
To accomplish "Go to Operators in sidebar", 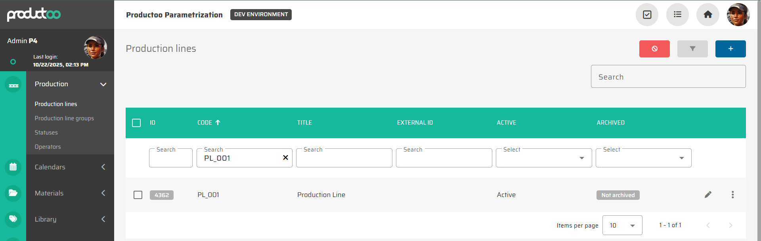I will tap(48, 147).
